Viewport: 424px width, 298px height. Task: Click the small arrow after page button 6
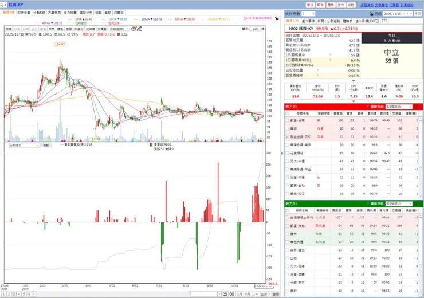34,294
